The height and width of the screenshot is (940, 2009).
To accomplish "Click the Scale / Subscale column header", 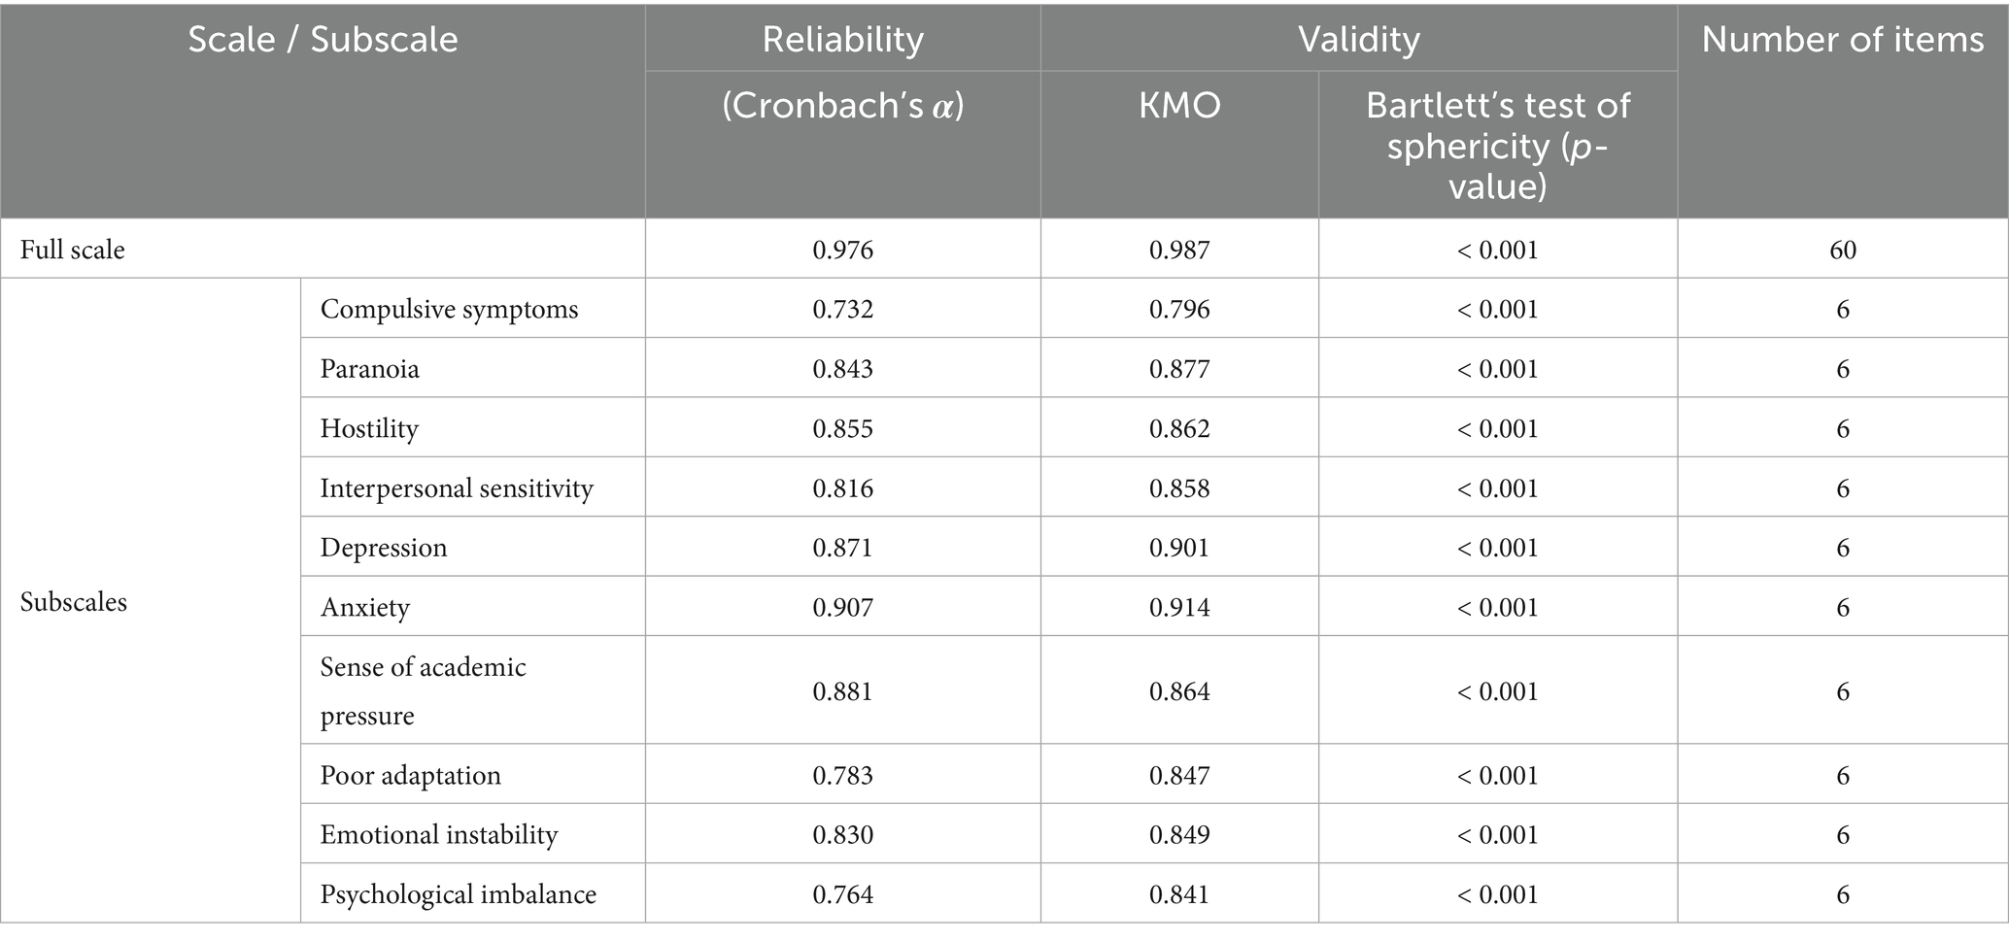I will [x=323, y=40].
